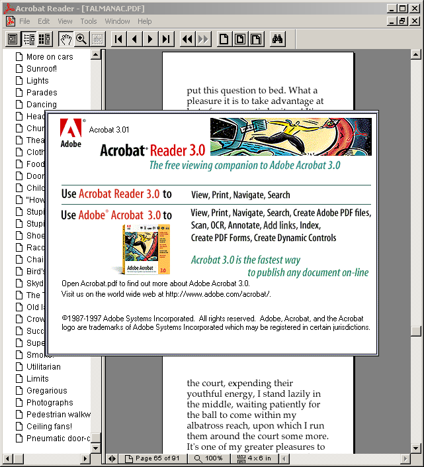The width and height of the screenshot is (424, 467).
Task: Choose the Fit Width view button
Action: pyautogui.click(x=256, y=39)
